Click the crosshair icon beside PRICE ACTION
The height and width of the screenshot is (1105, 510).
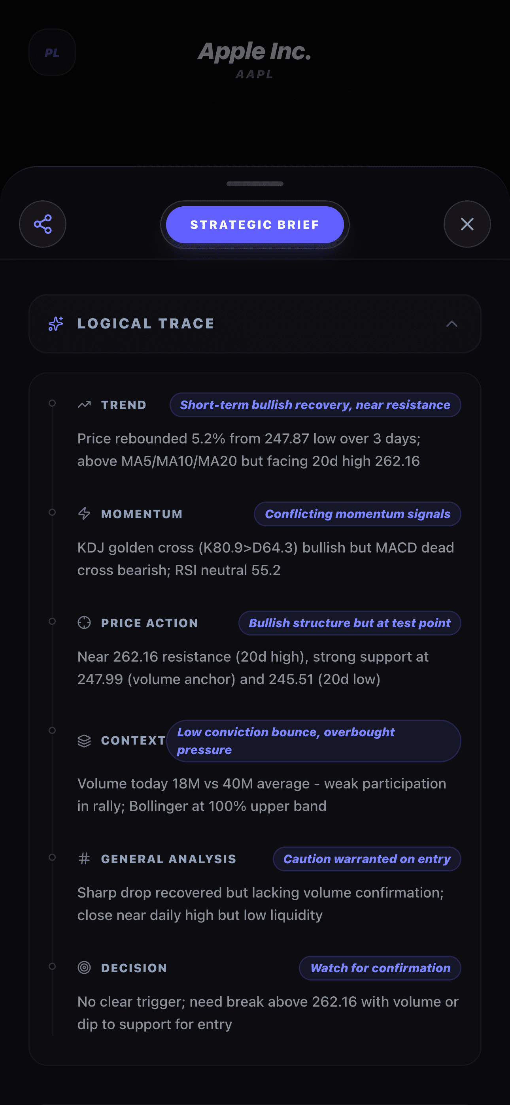(84, 622)
